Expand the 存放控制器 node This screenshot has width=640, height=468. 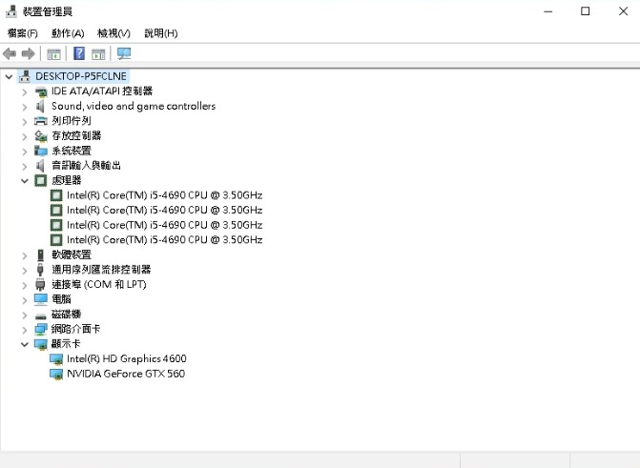point(25,136)
